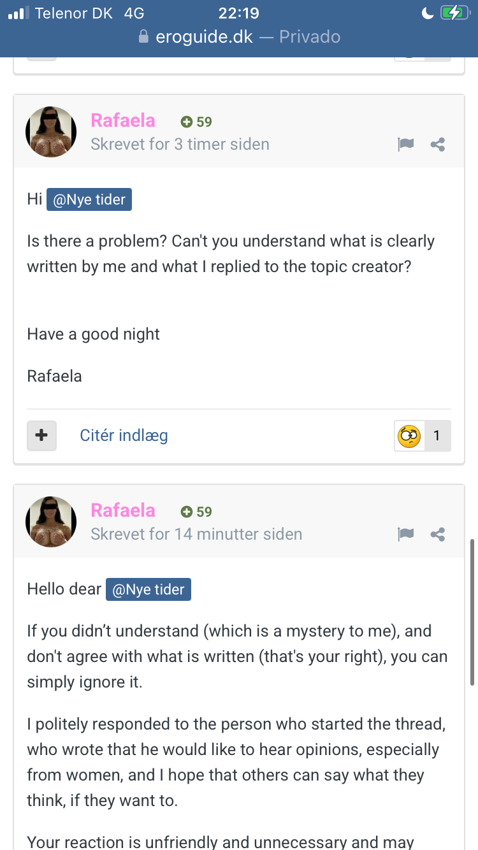This screenshot has width=478, height=850.
Task: Tap Rafaela's avatar in the first post
Action: pyautogui.click(x=51, y=132)
